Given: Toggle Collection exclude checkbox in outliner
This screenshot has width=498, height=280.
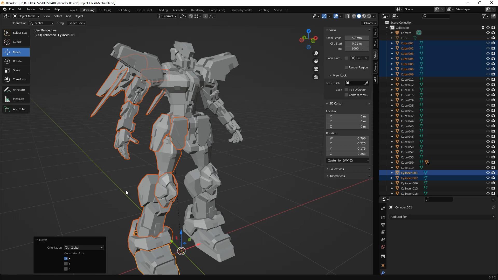Looking at the screenshot, I should click(x=483, y=28).
